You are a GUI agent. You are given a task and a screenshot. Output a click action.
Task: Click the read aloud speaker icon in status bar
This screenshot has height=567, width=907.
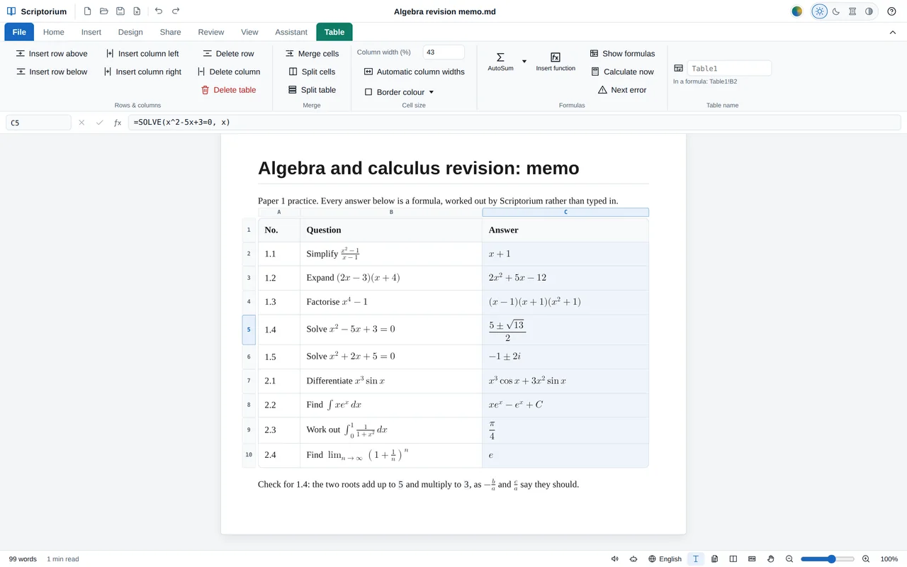click(615, 559)
